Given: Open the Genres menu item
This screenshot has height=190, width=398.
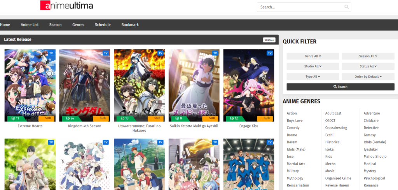Looking at the screenshot, I should [x=78, y=24].
